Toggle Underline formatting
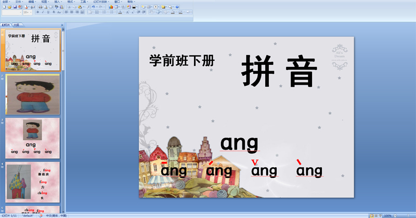 48,12
